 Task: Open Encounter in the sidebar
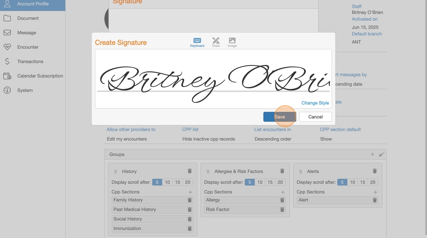(x=28, y=47)
